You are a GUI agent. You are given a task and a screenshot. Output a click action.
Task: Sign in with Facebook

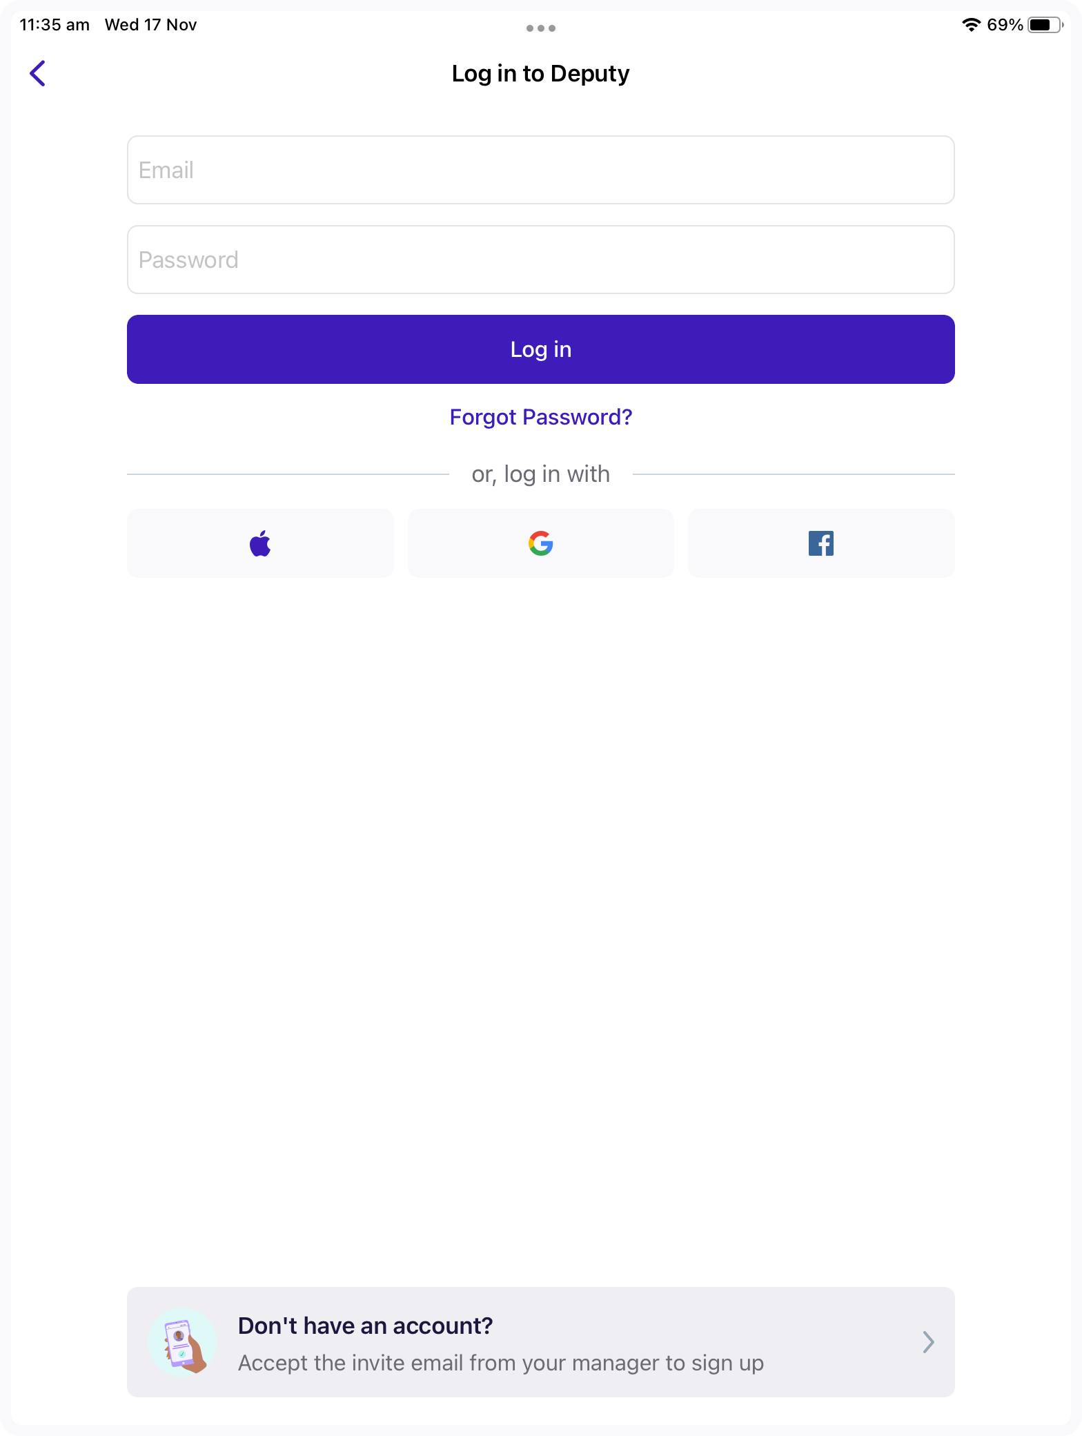(x=821, y=543)
